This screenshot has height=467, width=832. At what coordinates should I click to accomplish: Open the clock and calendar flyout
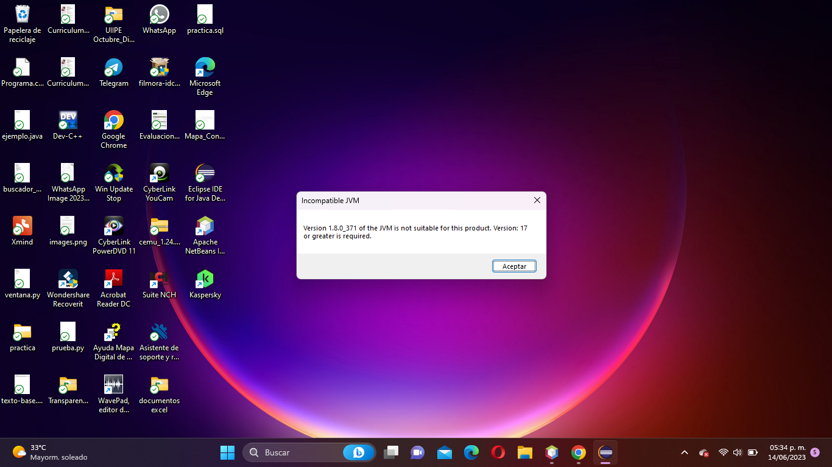pyautogui.click(x=787, y=452)
